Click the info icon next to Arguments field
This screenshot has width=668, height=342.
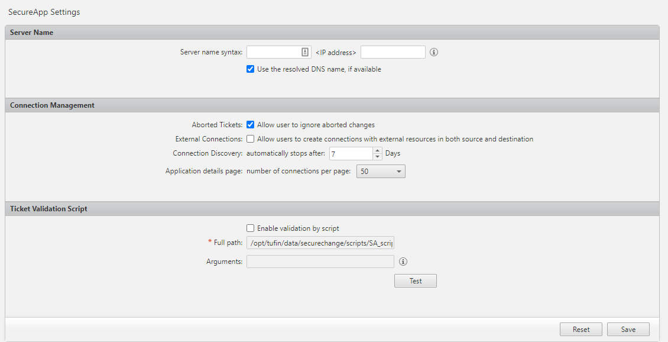[x=404, y=262]
